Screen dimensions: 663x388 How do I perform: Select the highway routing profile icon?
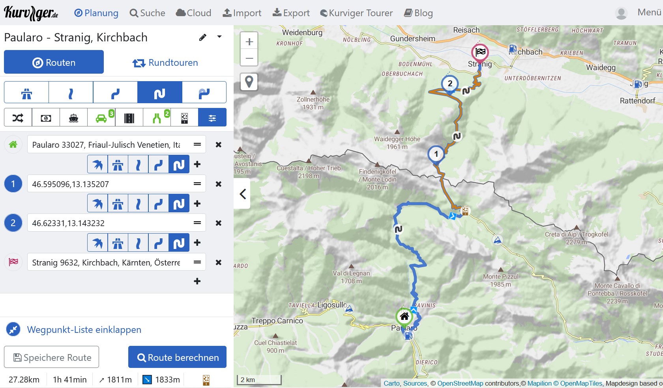26,92
